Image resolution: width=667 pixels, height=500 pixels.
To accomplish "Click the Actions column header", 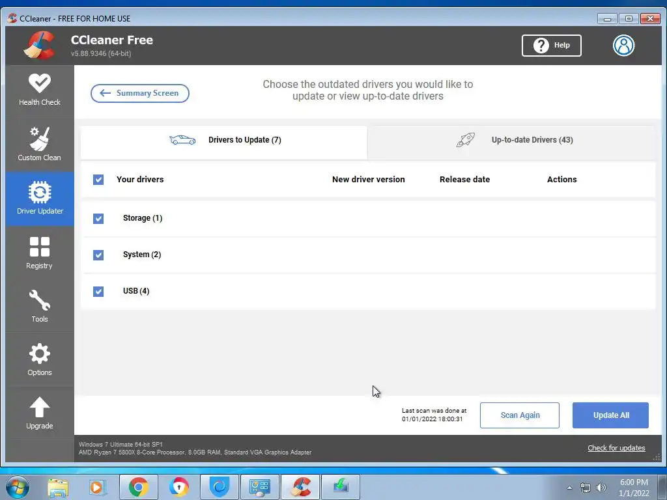I will point(561,180).
